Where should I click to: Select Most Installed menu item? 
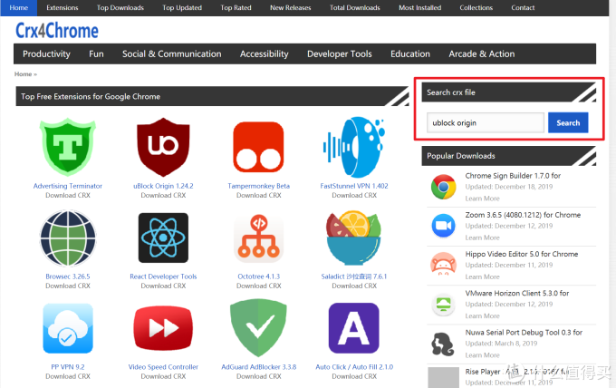coord(419,8)
